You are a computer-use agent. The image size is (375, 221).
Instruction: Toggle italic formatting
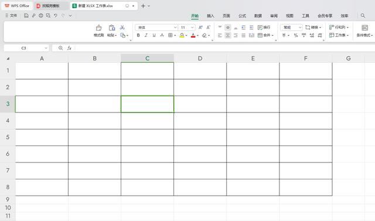[146, 35]
